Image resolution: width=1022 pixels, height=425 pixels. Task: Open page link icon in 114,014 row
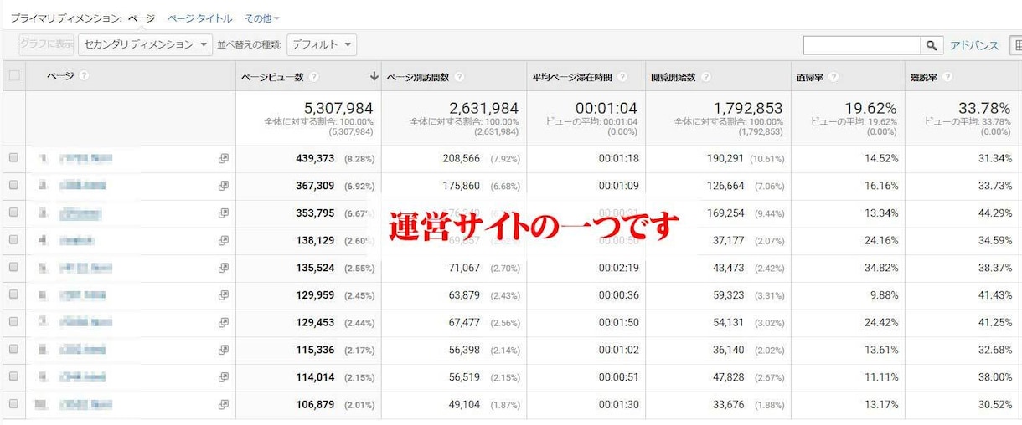pyautogui.click(x=223, y=377)
